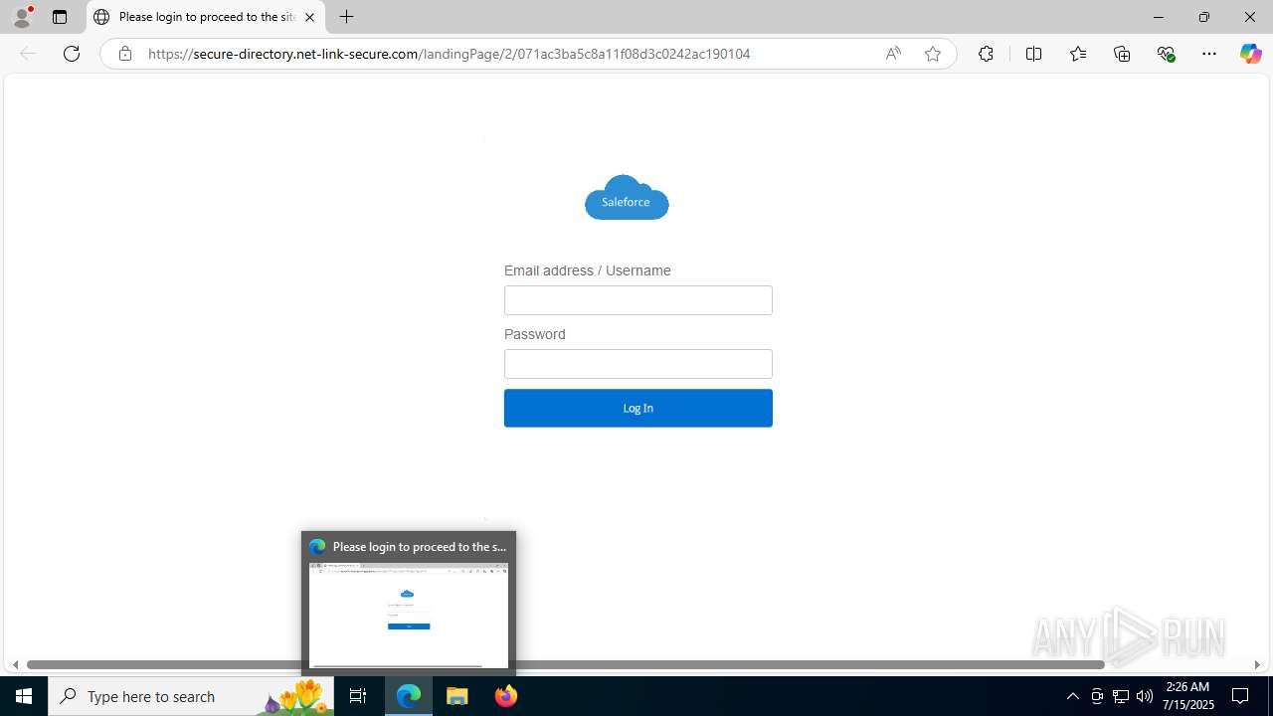Click the scrollbar left arrow

tap(15, 664)
